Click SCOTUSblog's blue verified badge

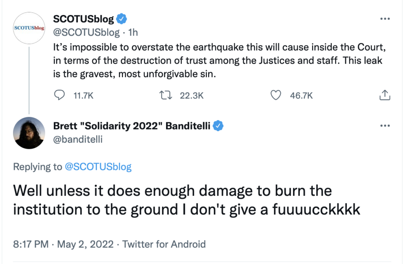[122, 18]
